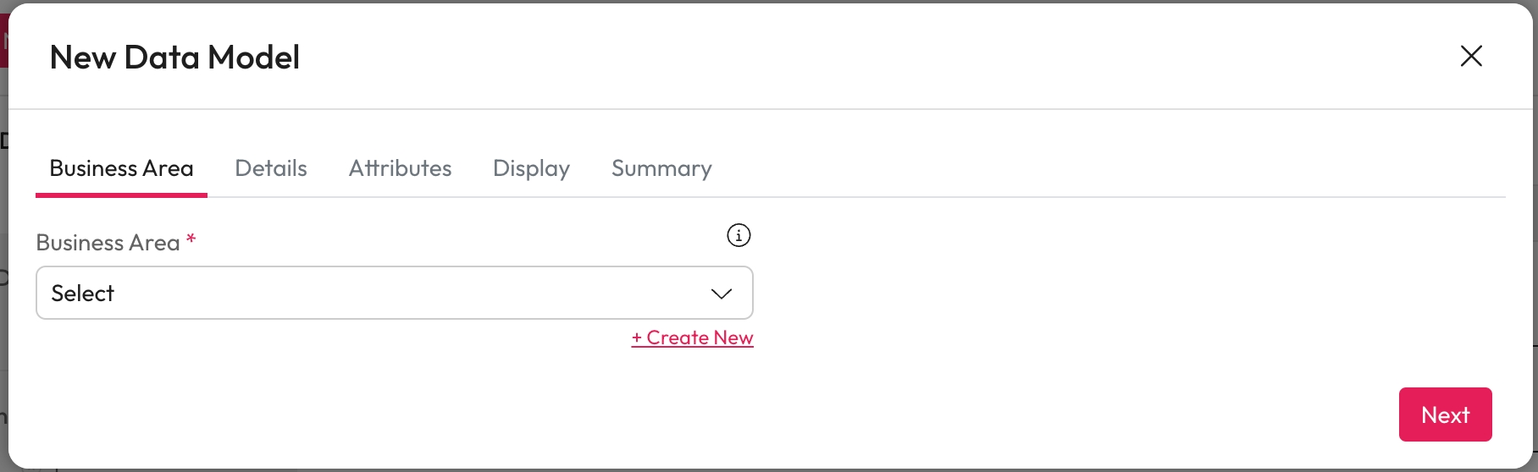Click the tab bar right of Summary

pos(1101,168)
